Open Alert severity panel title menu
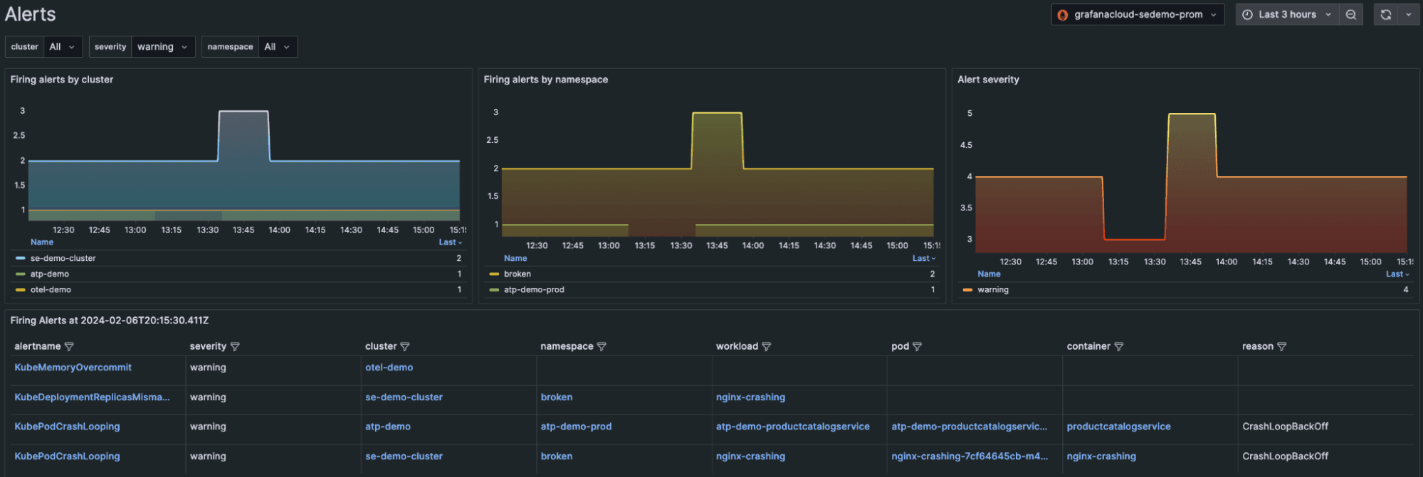 point(988,80)
